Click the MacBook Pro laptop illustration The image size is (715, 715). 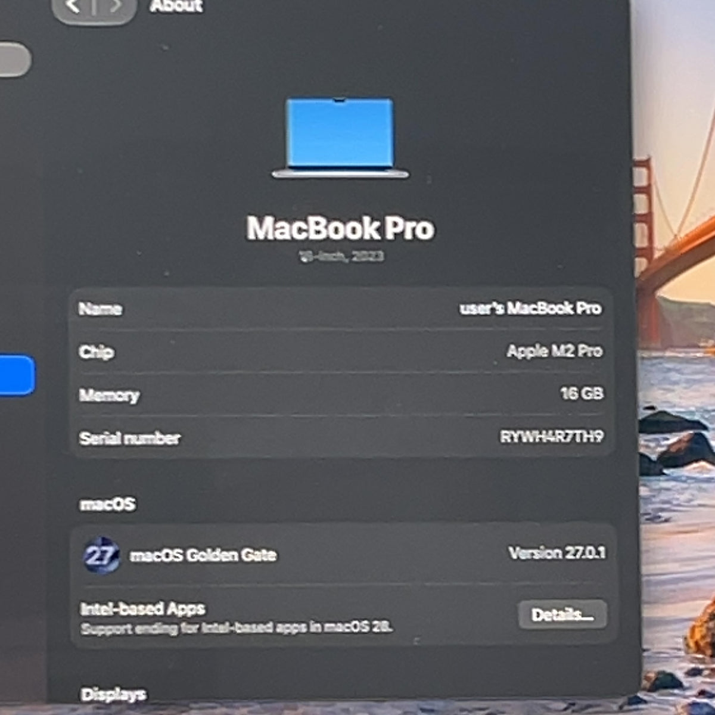tap(340, 138)
